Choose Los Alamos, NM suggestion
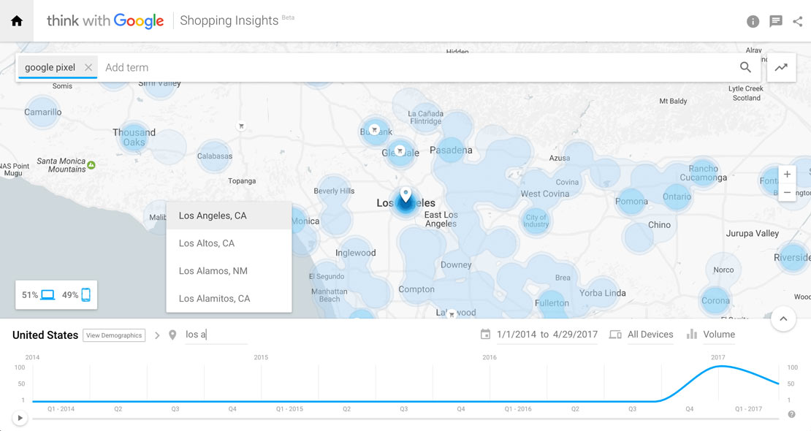Image resolution: width=811 pixels, height=431 pixels. point(229,270)
